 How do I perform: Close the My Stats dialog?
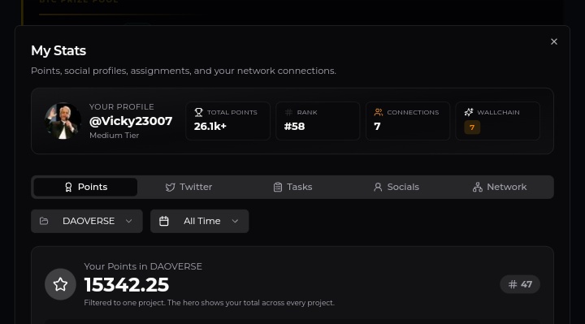point(554,41)
